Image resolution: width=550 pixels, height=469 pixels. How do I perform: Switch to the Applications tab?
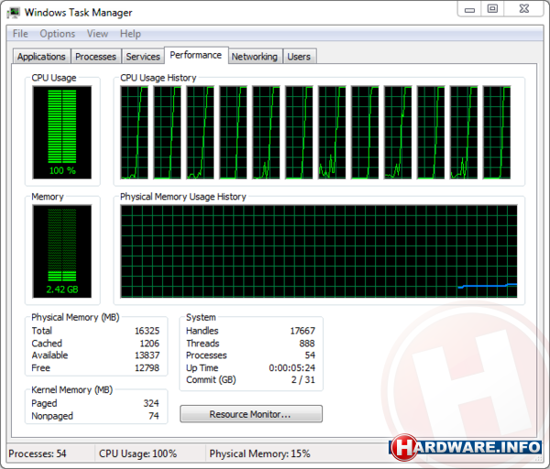coord(41,57)
